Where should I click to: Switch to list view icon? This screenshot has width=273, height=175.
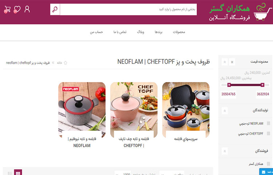pos(10,173)
